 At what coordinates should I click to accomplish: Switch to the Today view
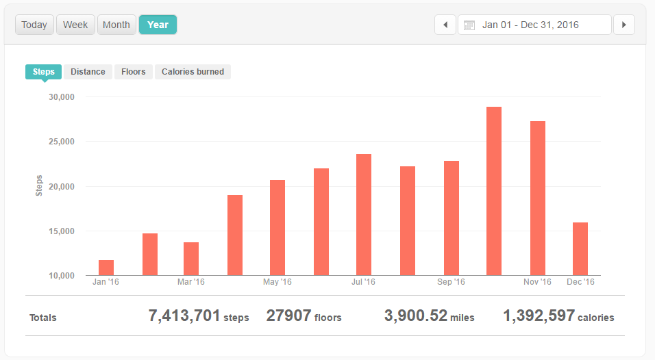click(x=34, y=25)
